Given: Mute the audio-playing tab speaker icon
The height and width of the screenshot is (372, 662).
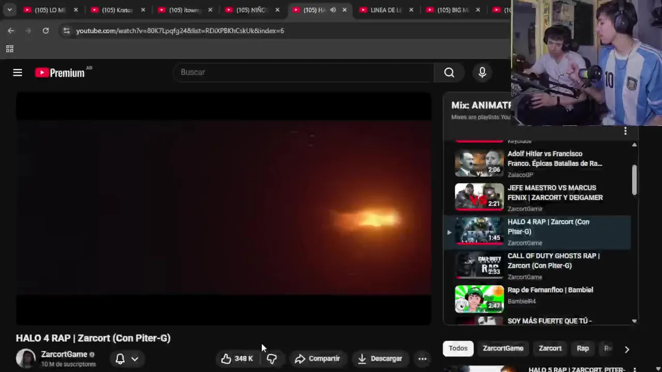Looking at the screenshot, I should tap(333, 10).
